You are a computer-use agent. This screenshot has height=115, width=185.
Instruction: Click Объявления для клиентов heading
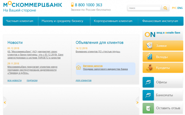[x=99, y=42]
